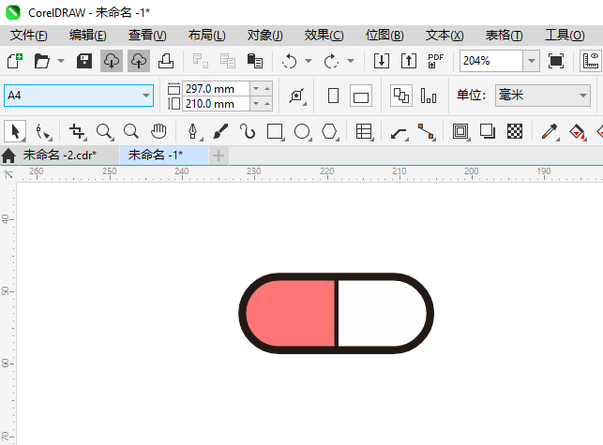Expand the undo history arrow
Viewport: 603px width, 445px height.
point(309,61)
